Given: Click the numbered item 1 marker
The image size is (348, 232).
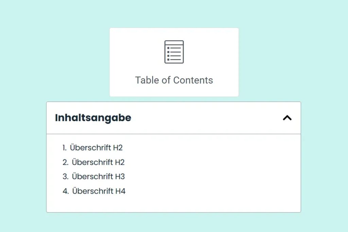Looking at the screenshot, I should (x=65, y=147).
